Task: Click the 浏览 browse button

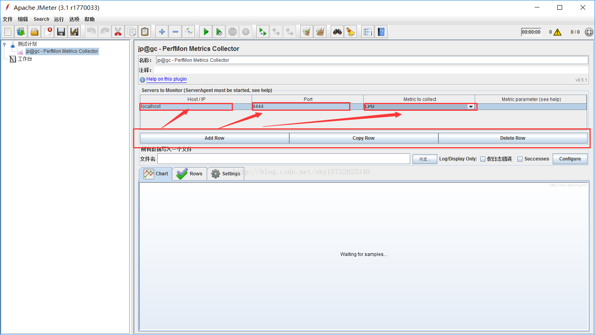Action: coord(425,159)
